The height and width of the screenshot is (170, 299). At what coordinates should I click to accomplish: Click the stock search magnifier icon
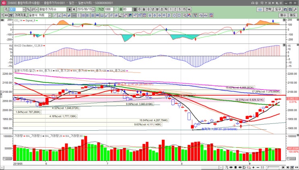point(28,9)
